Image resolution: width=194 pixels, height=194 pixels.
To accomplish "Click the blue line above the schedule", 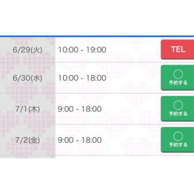I will (x=97, y=36).
